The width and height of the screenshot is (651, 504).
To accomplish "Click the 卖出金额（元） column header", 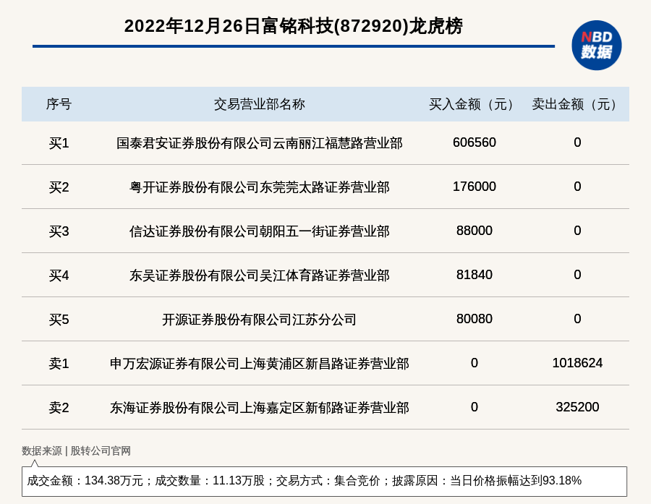I will [577, 104].
